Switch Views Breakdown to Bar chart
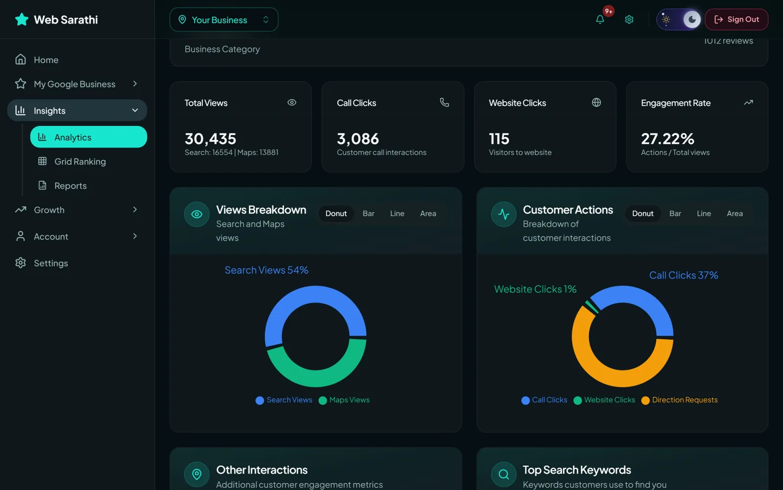783x490 pixels. pos(368,214)
